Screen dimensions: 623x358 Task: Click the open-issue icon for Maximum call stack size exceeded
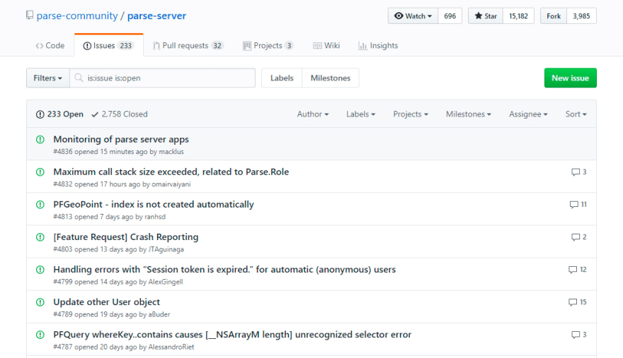pyautogui.click(x=40, y=172)
